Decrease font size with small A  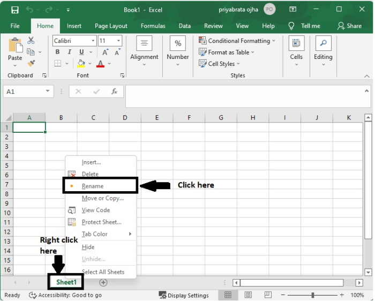[117, 52]
